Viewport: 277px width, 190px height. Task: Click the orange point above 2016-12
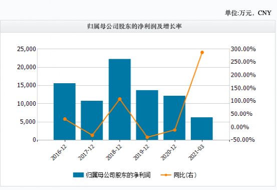click(x=65, y=119)
